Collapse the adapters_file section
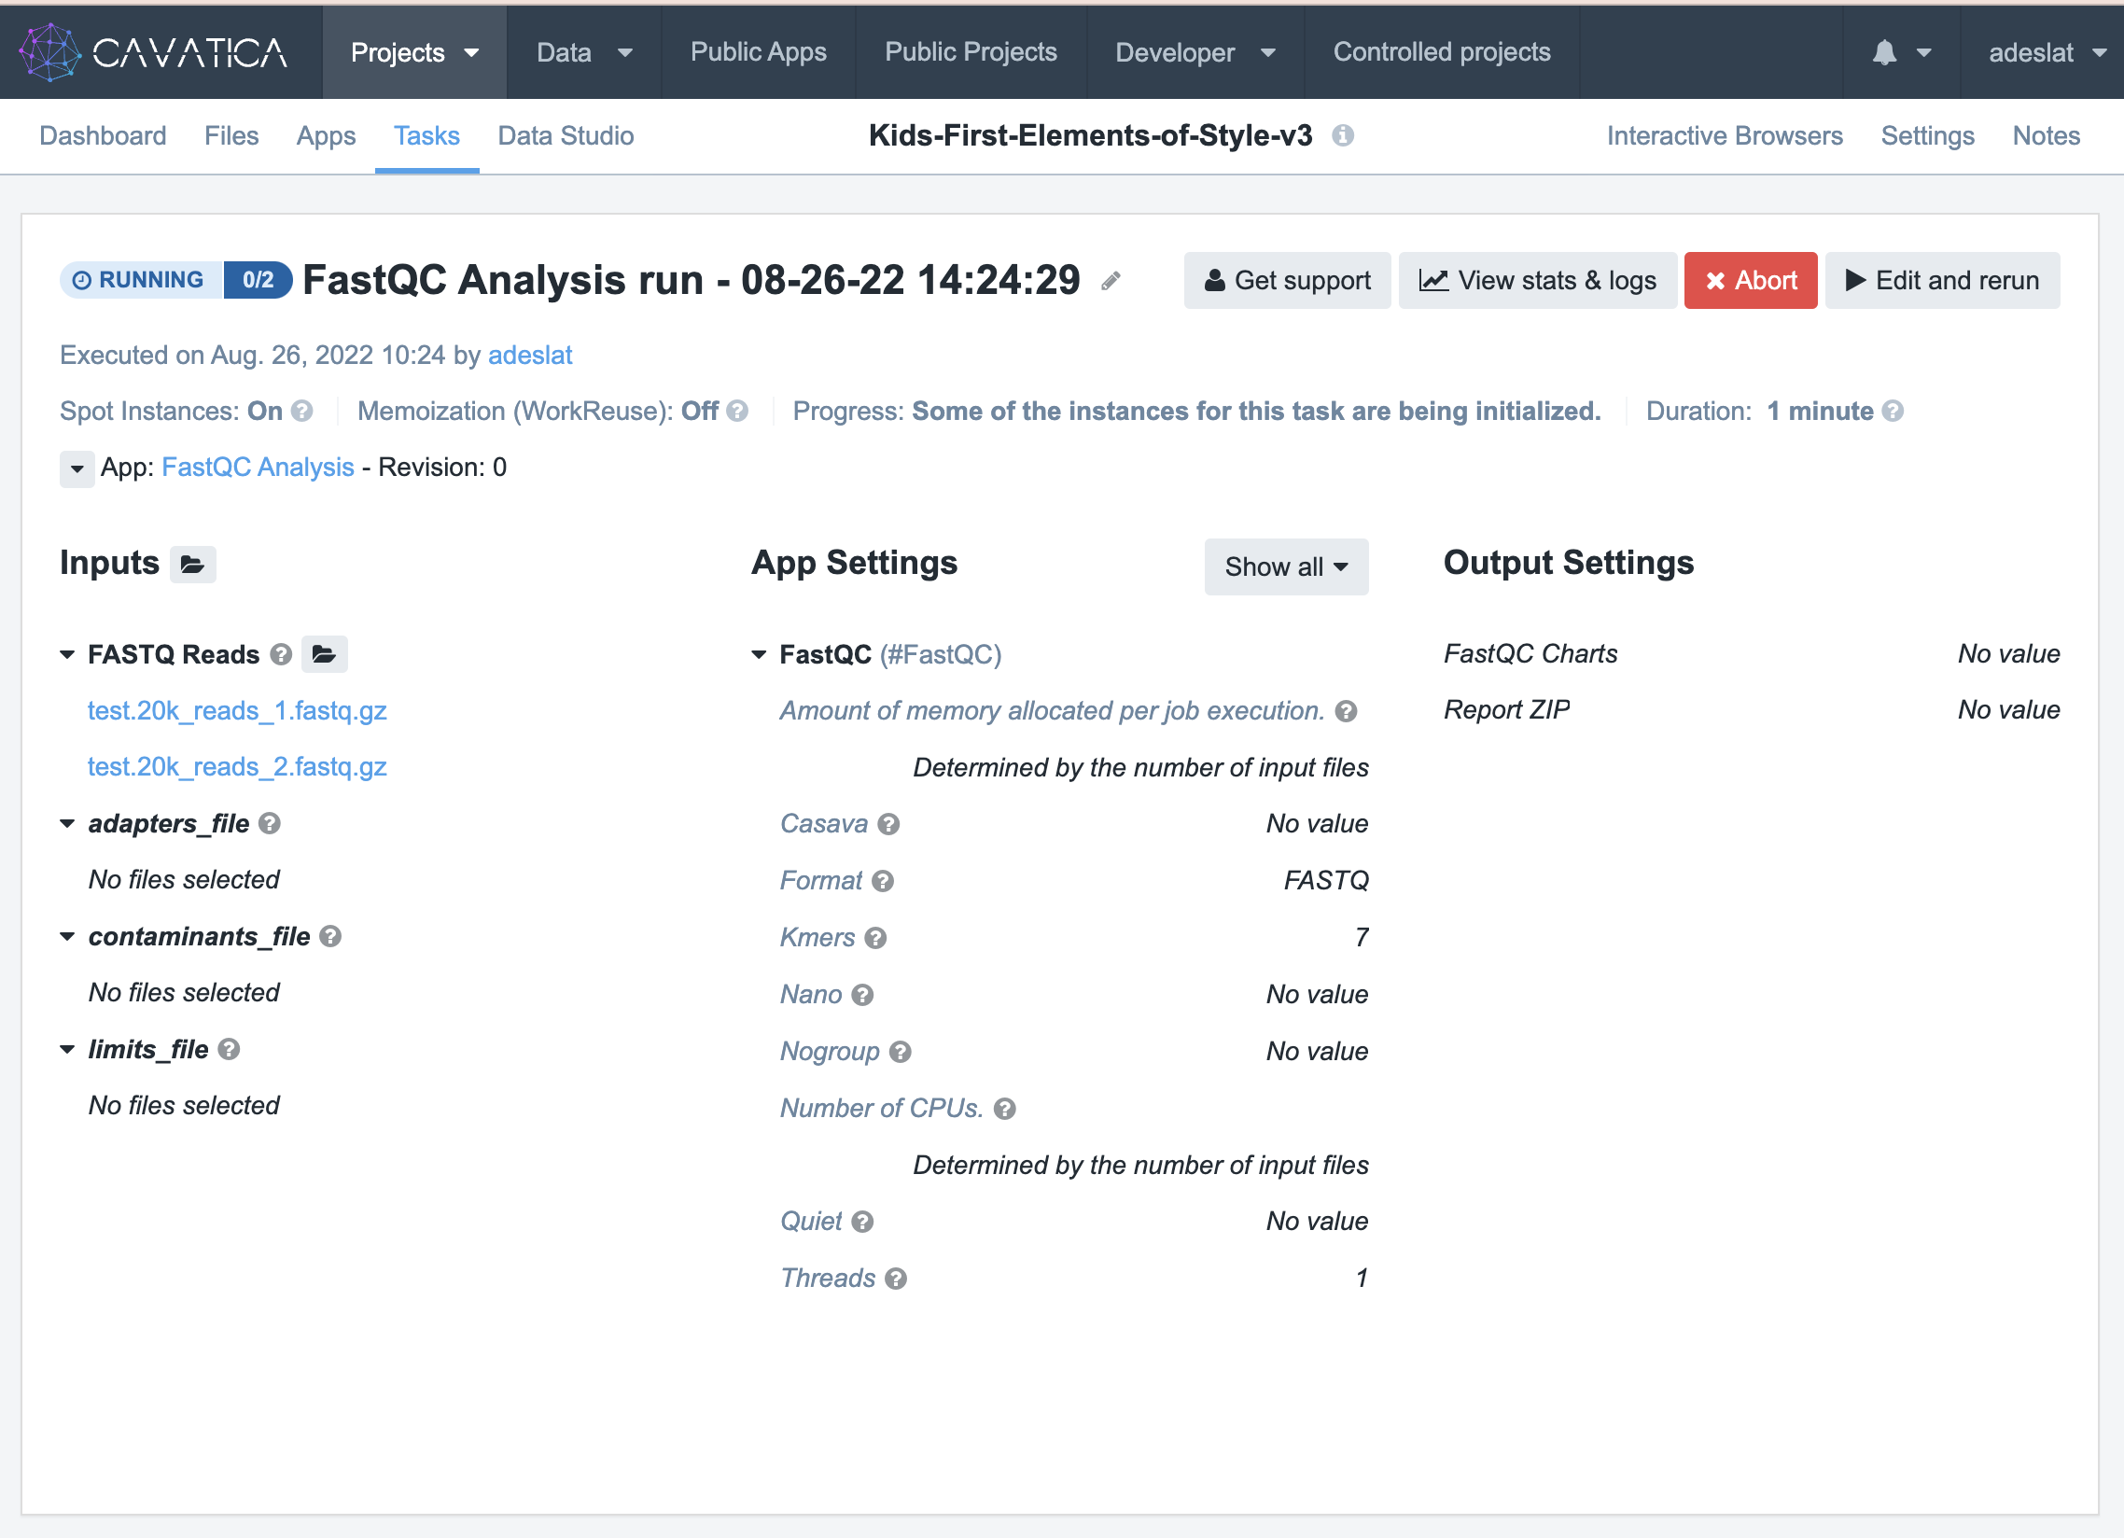This screenshot has height=1538, width=2124. pyautogui.click(x=67, y=823)
